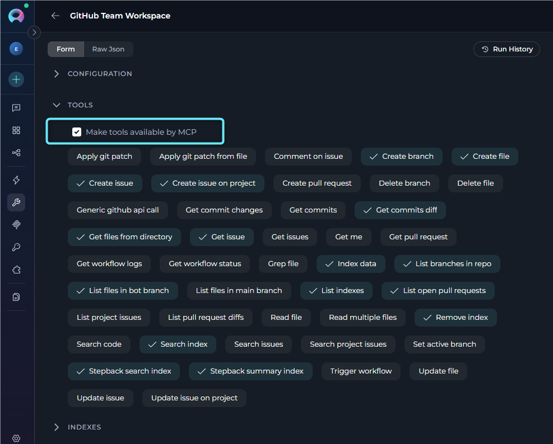Open the settings gear icon
Image resolution: width=553 pixels, height=444 pixels.
click(x=16, y=438)
